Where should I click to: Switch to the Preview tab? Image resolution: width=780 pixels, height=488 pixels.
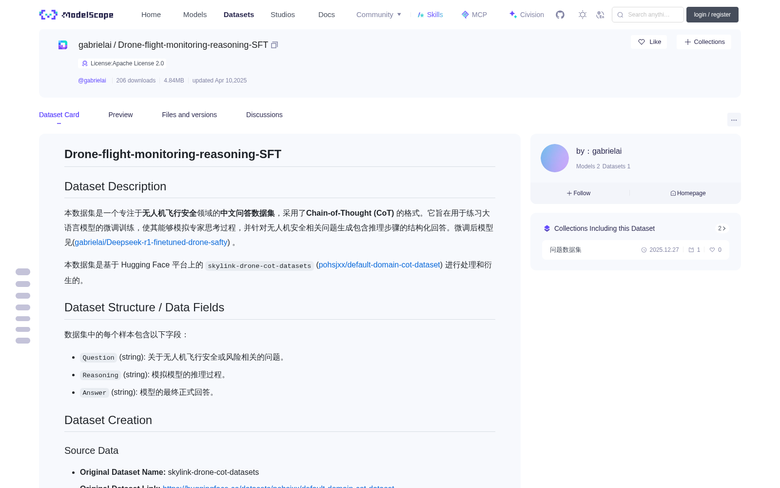(120, 115)
